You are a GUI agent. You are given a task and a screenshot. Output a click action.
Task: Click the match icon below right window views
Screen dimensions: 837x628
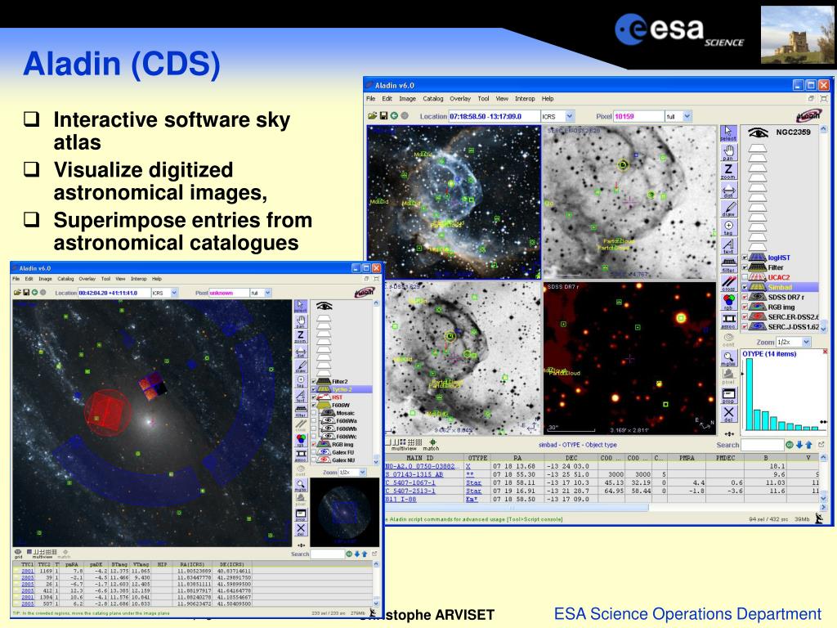click(x=432, y=444)
